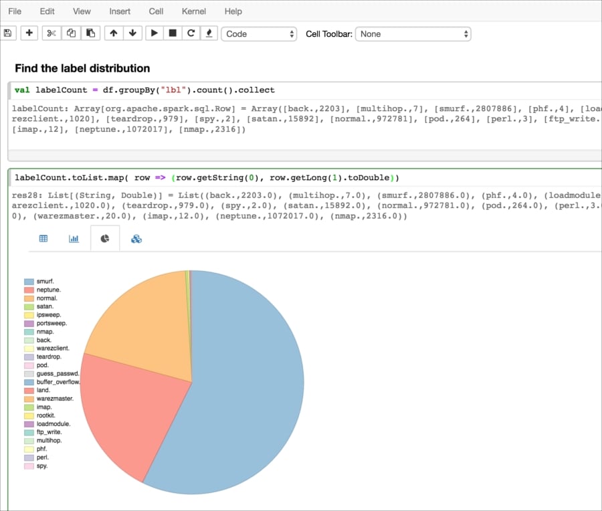The height and width of the screenshot is (511, 602).
Task: Insert a new cell below
Action: pyautogui.click(x=29, y=33)
